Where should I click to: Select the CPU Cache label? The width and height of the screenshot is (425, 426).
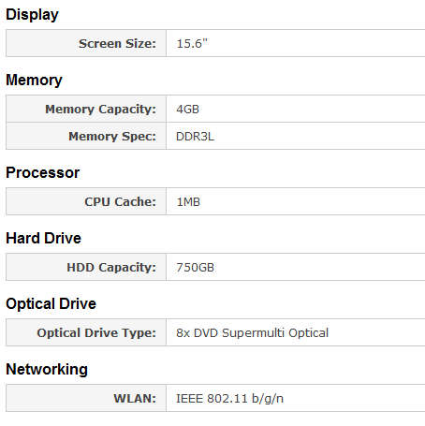(x=120, y=201)
